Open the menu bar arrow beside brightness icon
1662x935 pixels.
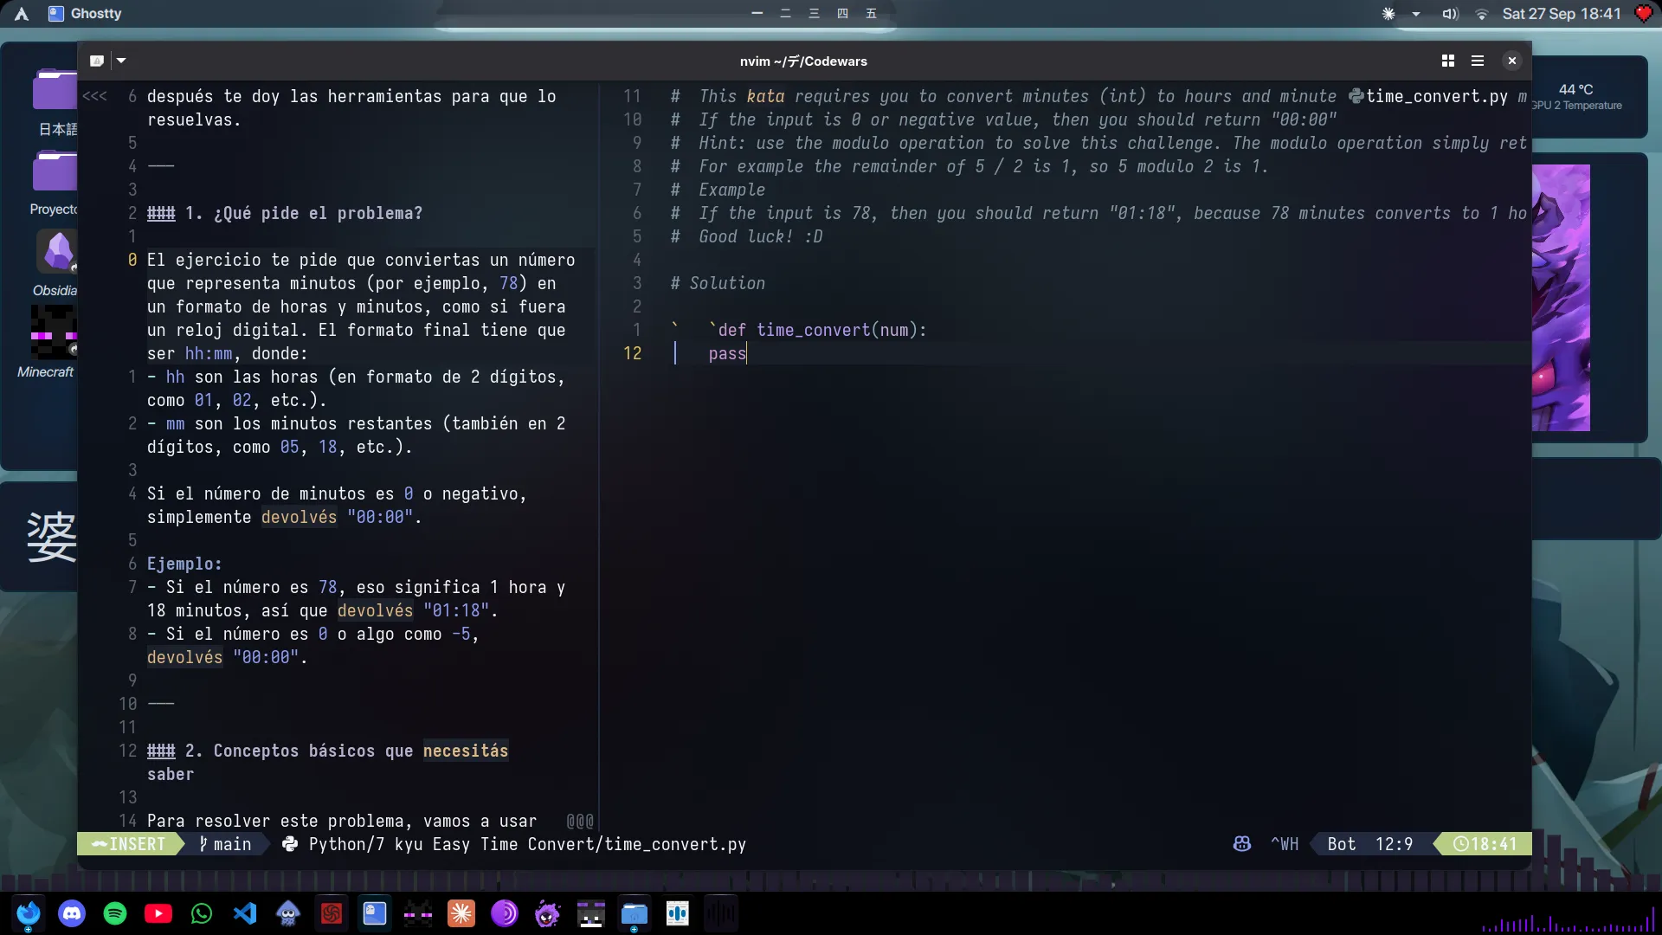pos(1415,14)
